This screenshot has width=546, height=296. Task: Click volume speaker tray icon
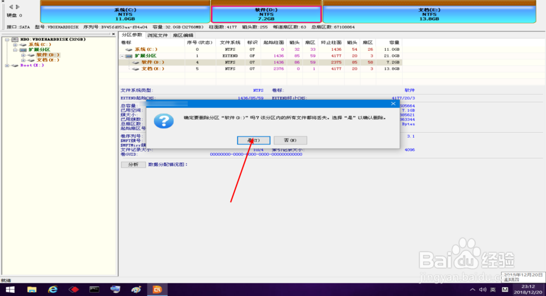tap(482, 290)
